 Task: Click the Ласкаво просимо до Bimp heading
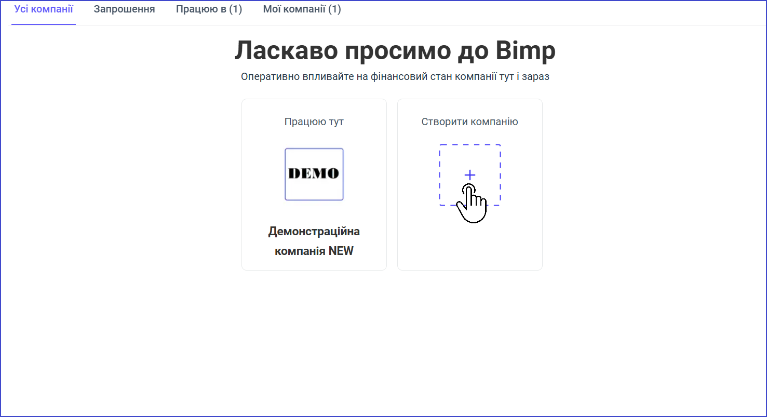(395, 51)
